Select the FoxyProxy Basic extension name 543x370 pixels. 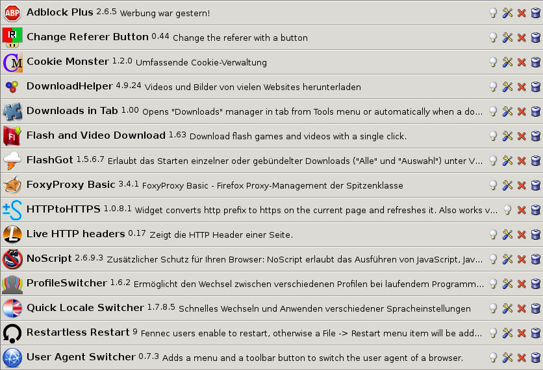(71, 185)
